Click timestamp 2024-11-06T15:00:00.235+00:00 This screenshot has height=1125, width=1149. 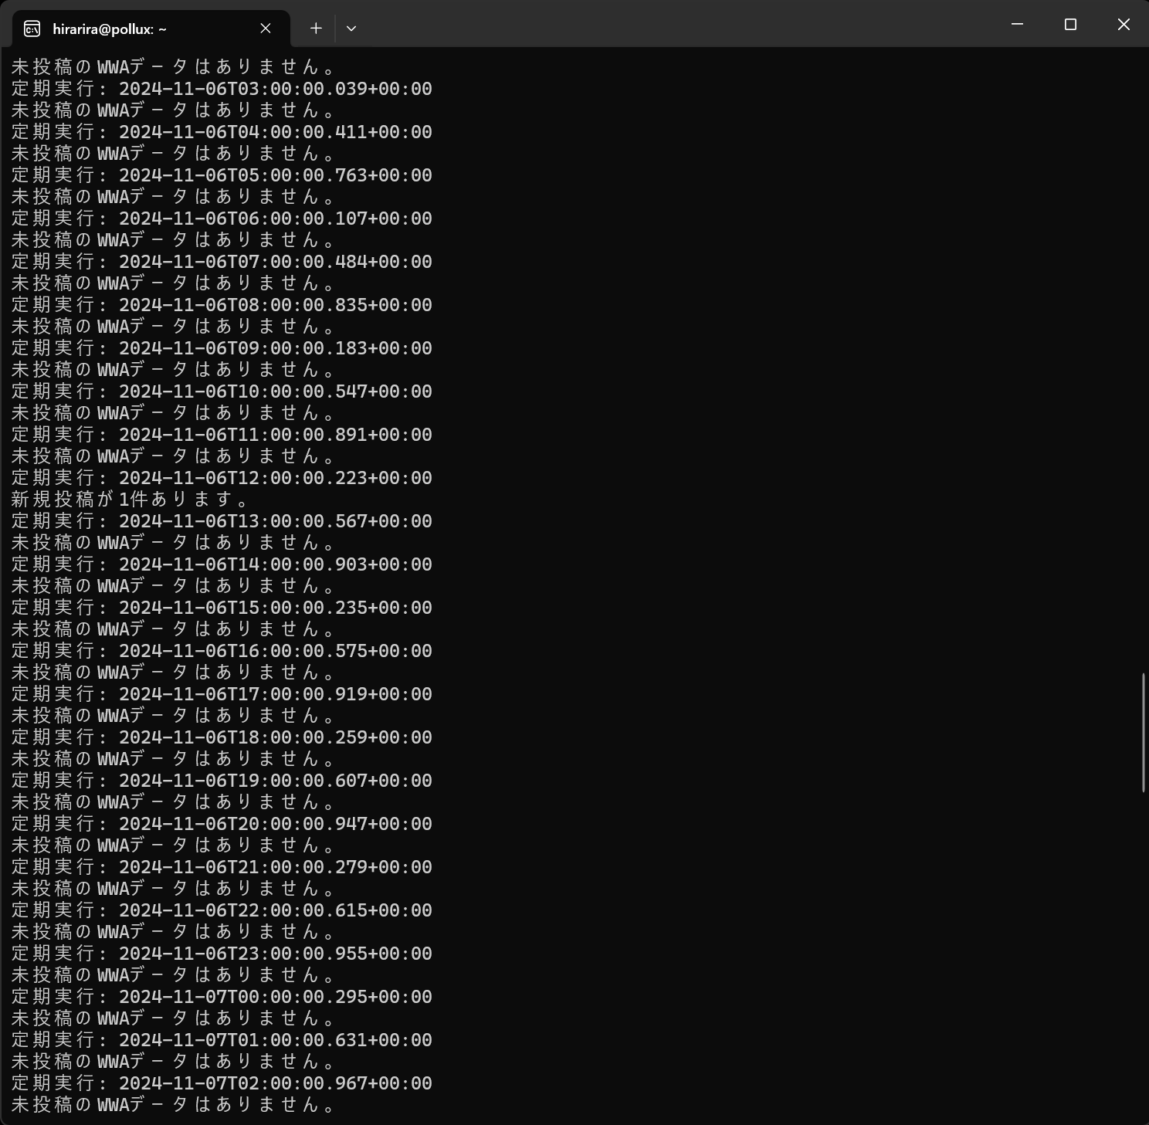(x=276, y=608)
